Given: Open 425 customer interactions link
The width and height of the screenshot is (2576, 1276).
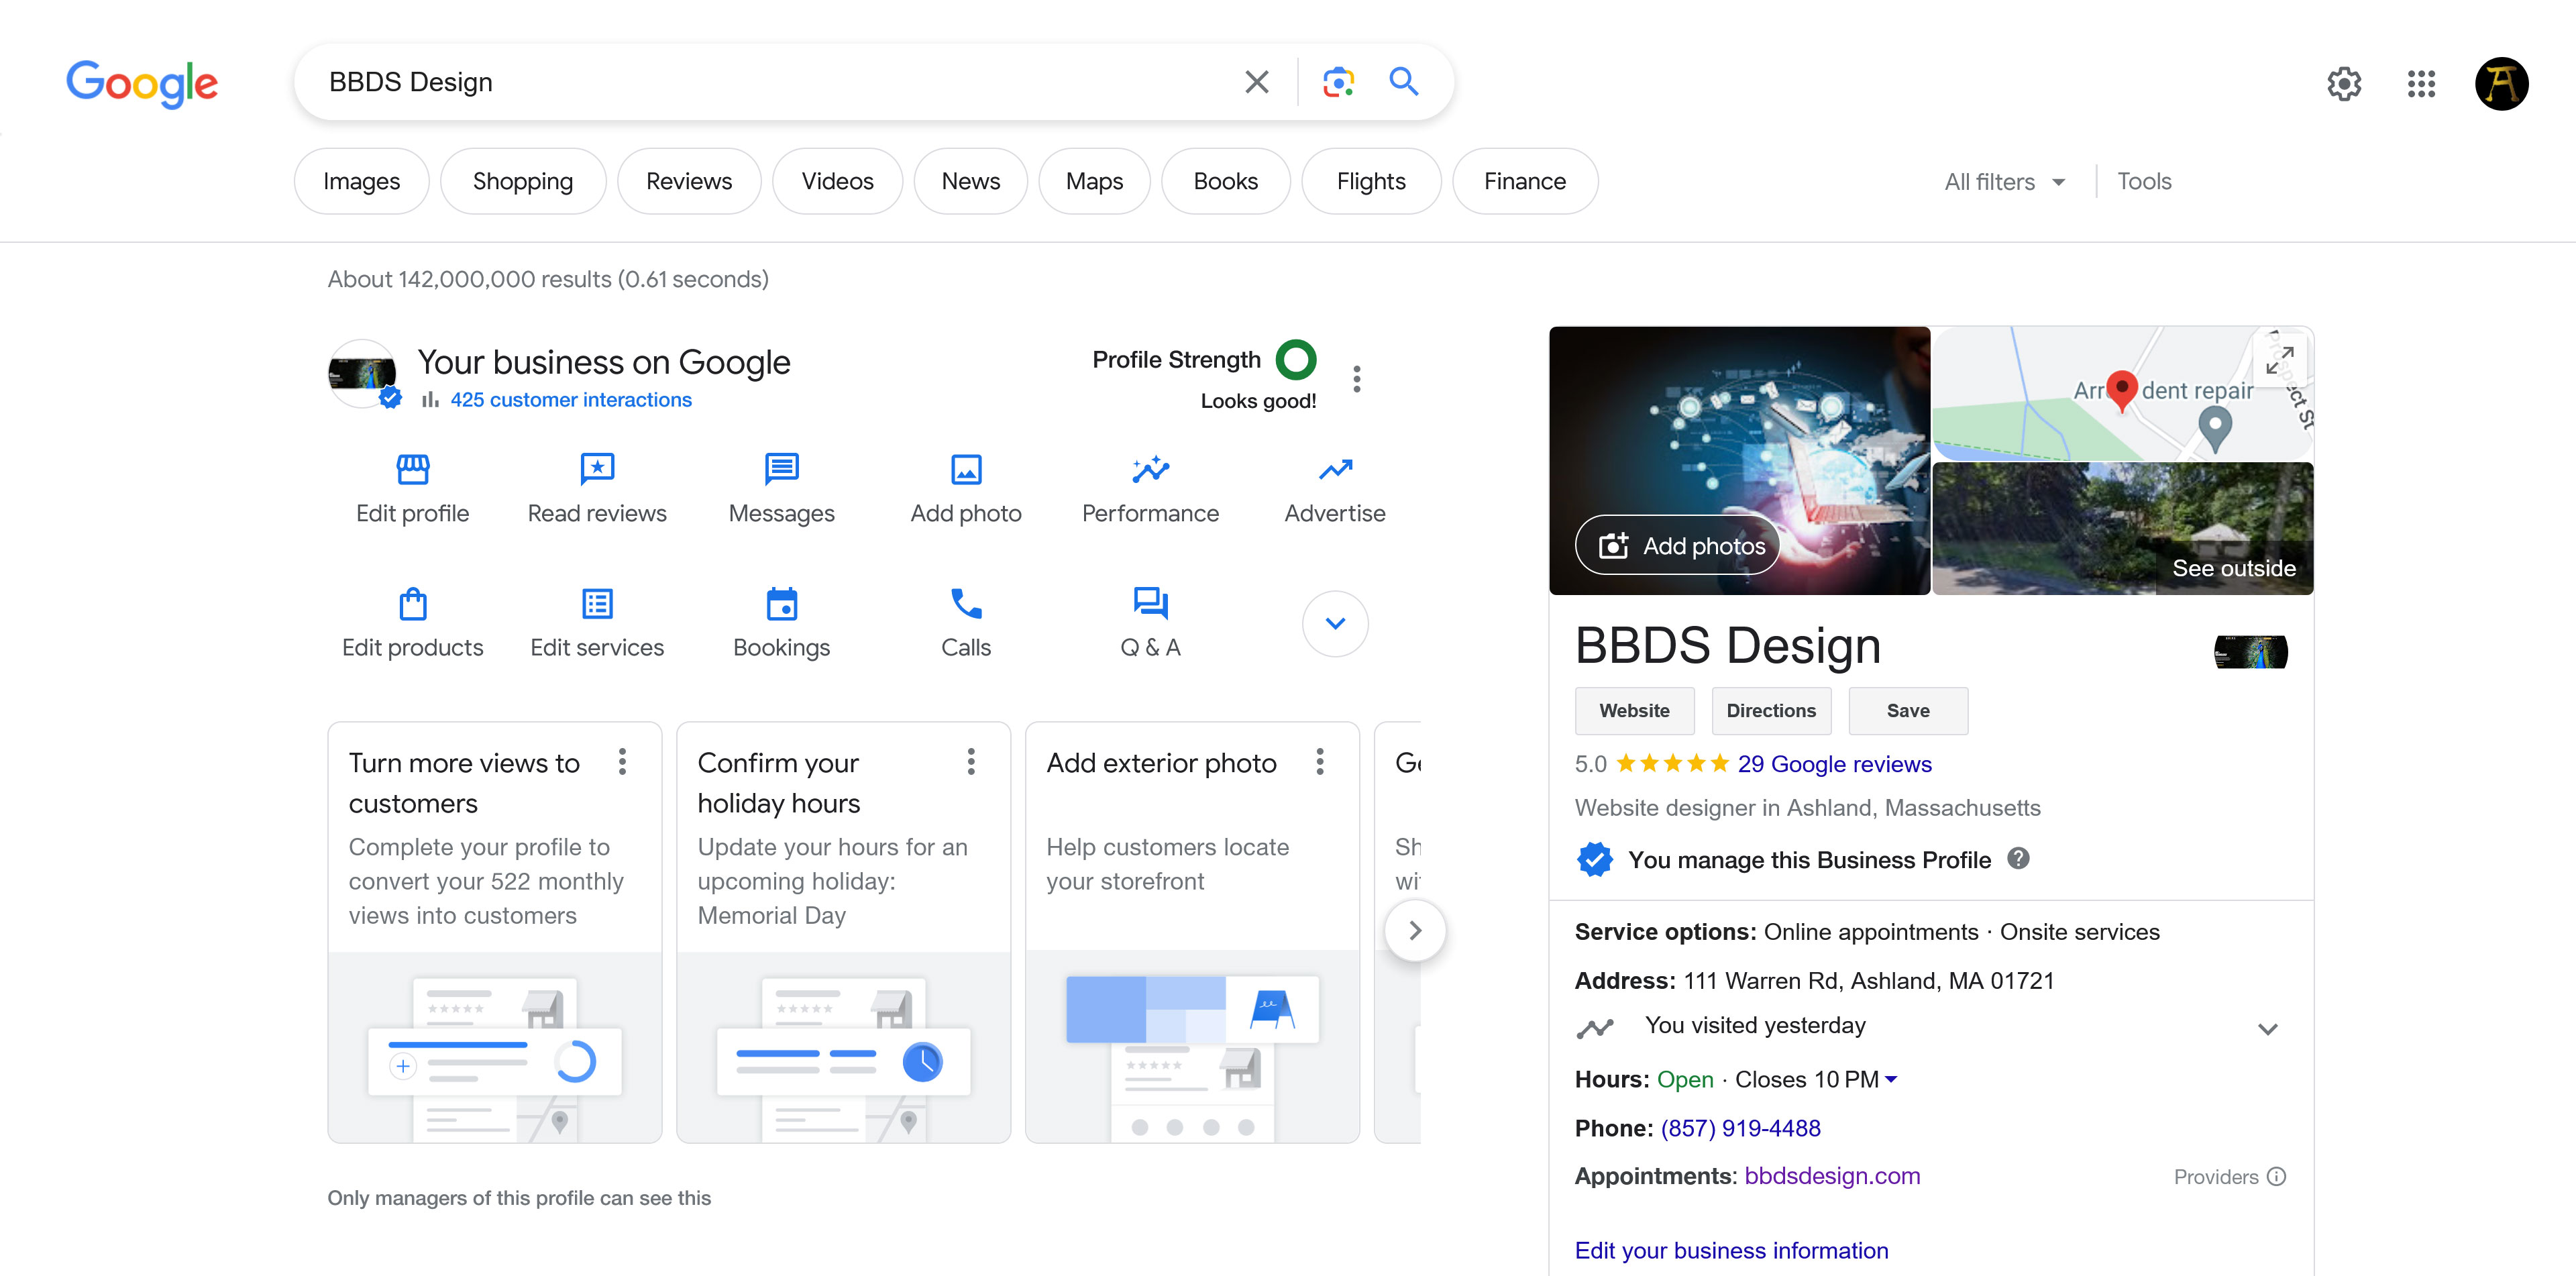Looking at the screenshot, I should (x=570, y=400).
